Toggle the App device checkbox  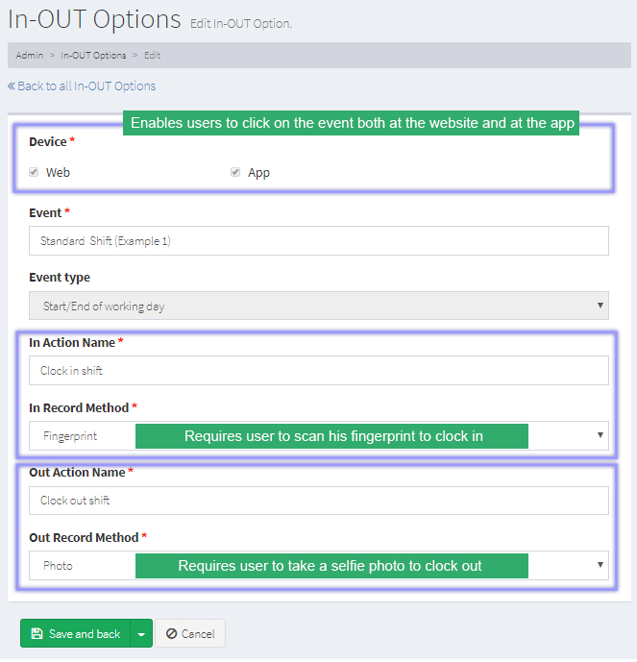235,173
